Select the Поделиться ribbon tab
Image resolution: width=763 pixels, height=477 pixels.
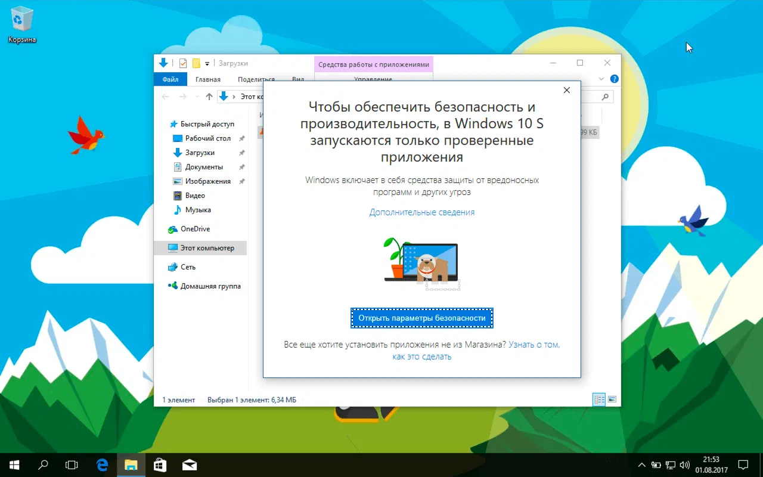tap(256, 79)
